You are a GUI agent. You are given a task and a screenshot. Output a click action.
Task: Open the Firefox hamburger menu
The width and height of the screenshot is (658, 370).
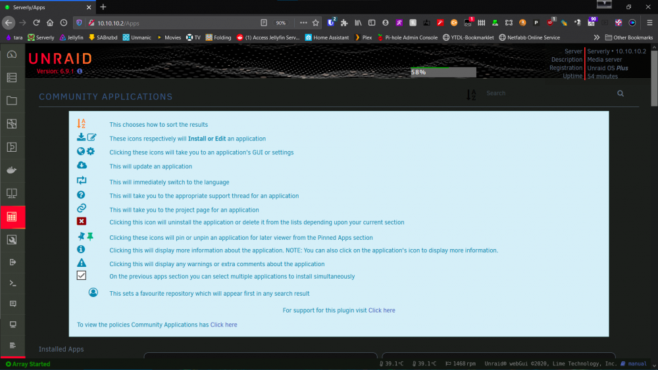point(649,23)
